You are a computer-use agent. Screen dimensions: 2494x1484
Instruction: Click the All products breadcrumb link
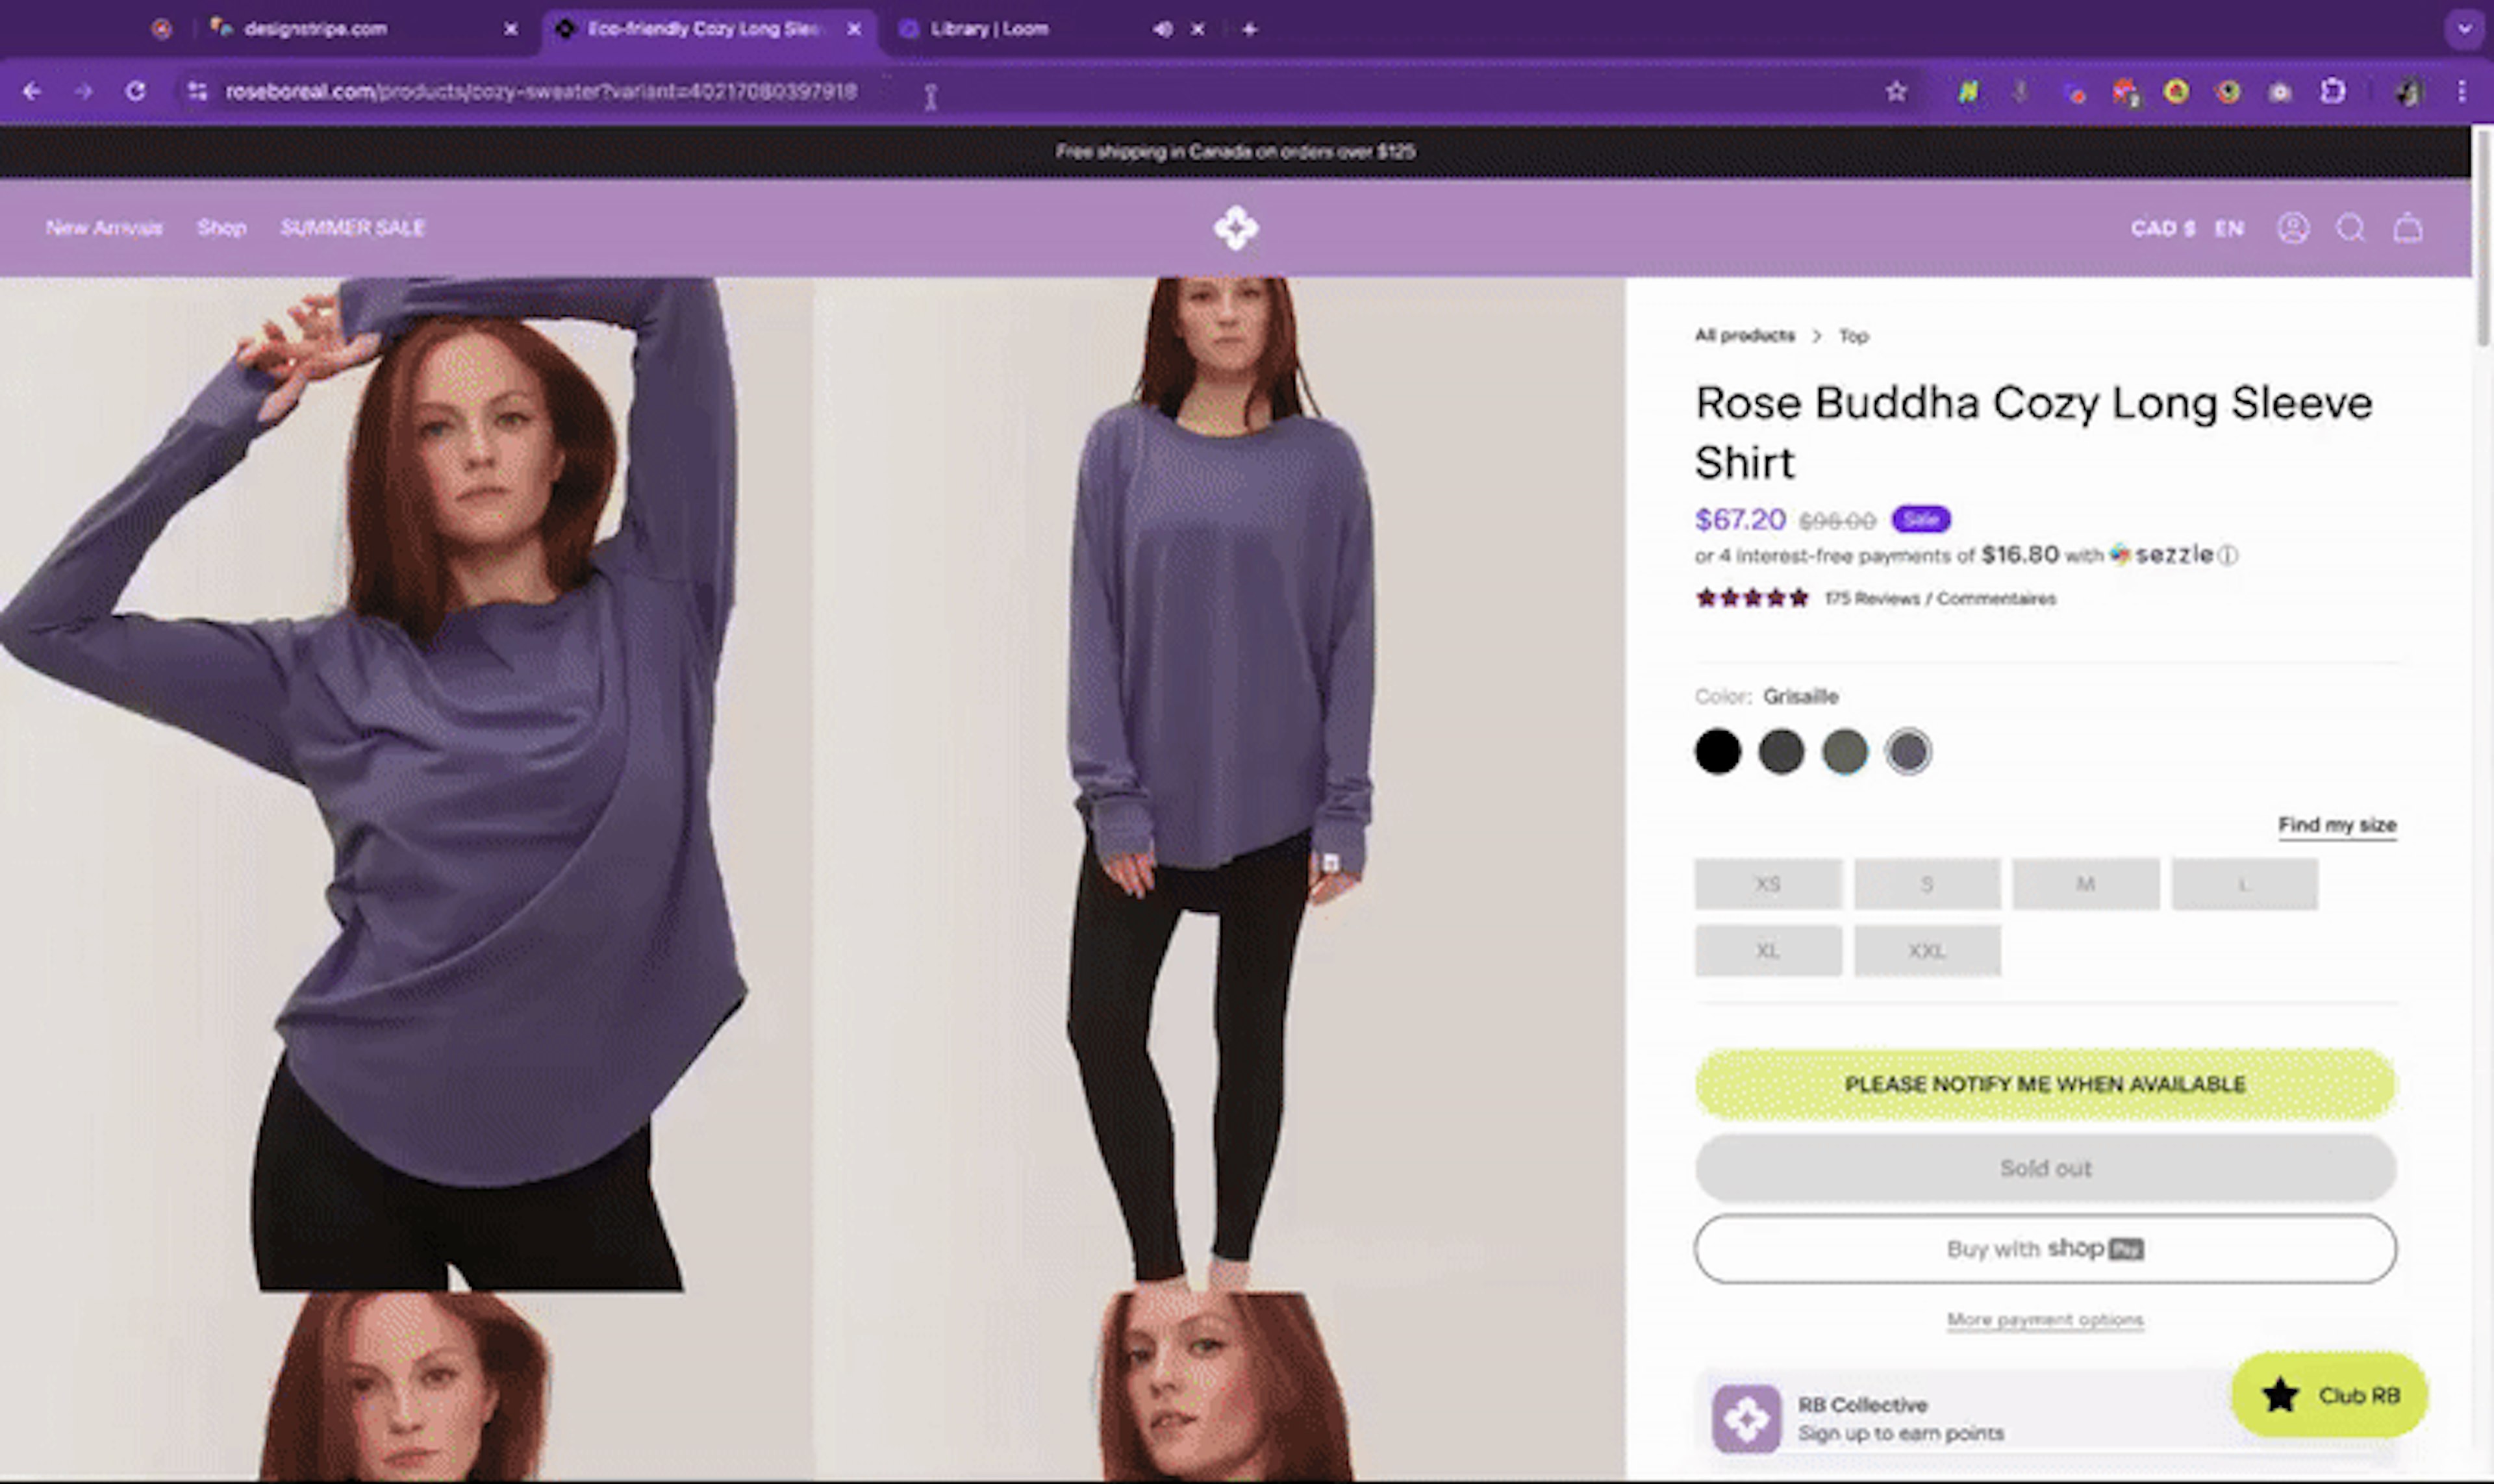(x=1744, y=335)
